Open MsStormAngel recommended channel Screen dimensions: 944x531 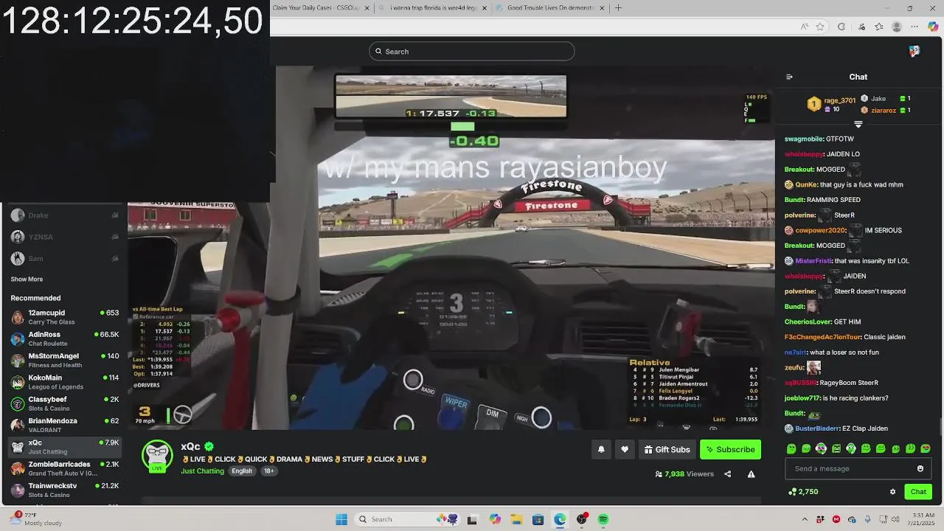click(64, 360)
